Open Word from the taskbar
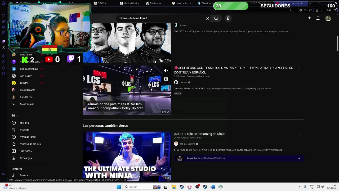Screen dimensions: 339x191 coord(213,187)
